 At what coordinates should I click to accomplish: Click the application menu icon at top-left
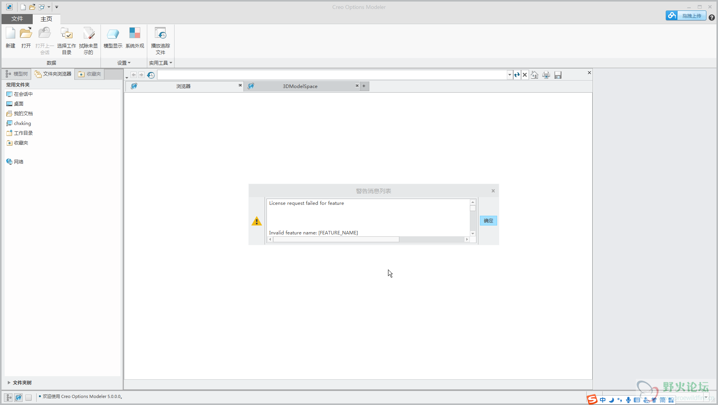click(x=9, y=7)
